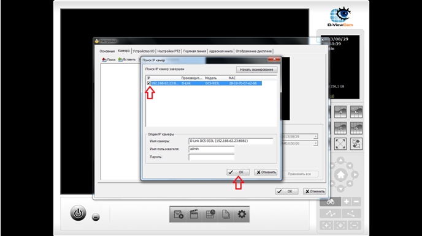Screen dimensions: 422x236
Task: Open the schedule grid with clock icon
Action: point(210,214)
